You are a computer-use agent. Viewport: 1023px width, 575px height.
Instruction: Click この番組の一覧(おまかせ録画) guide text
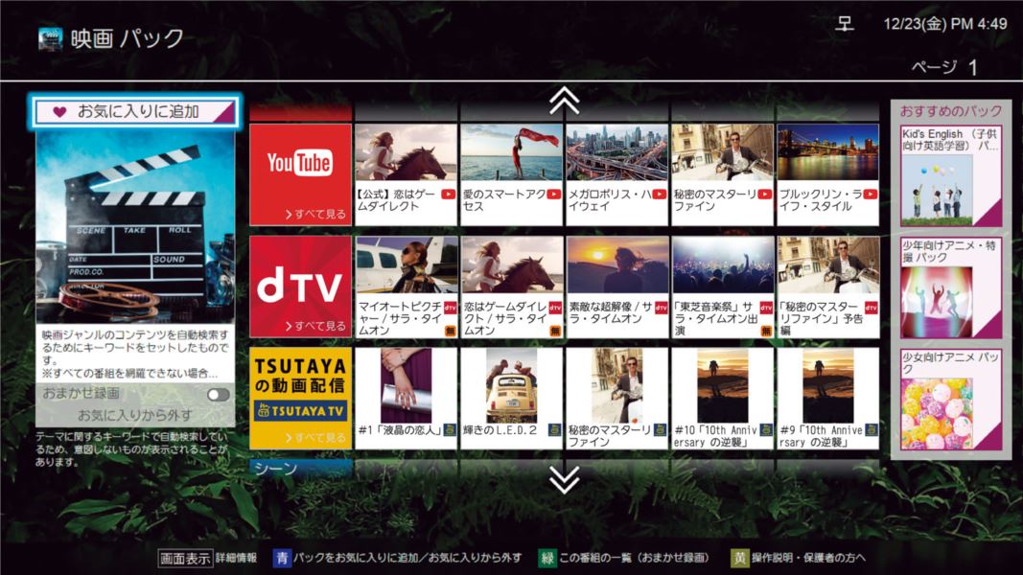point(634,558)
